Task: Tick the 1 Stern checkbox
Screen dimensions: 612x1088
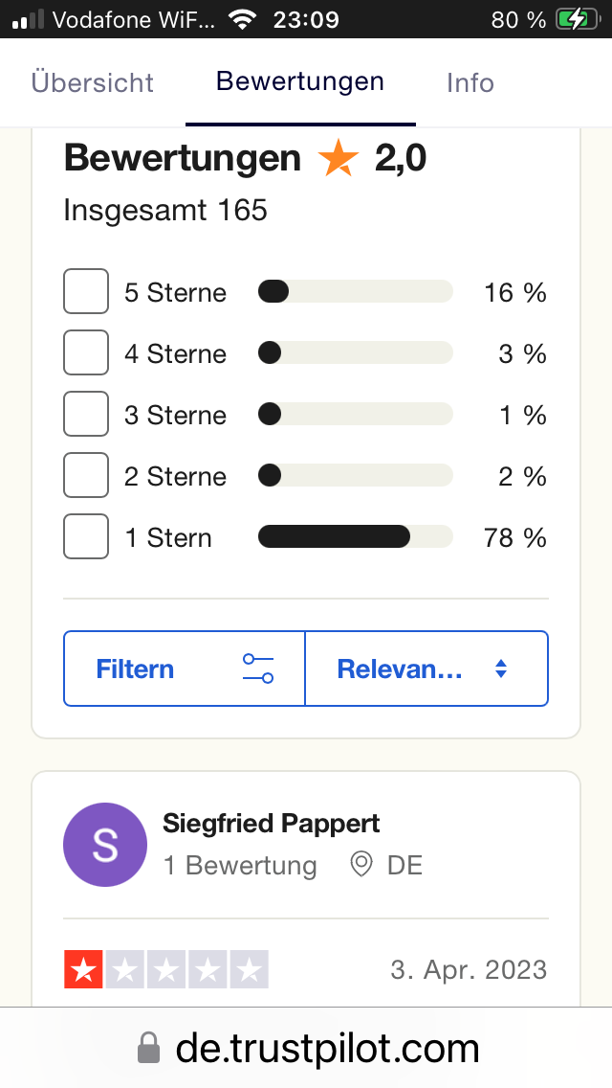Action: click(86, 537)
